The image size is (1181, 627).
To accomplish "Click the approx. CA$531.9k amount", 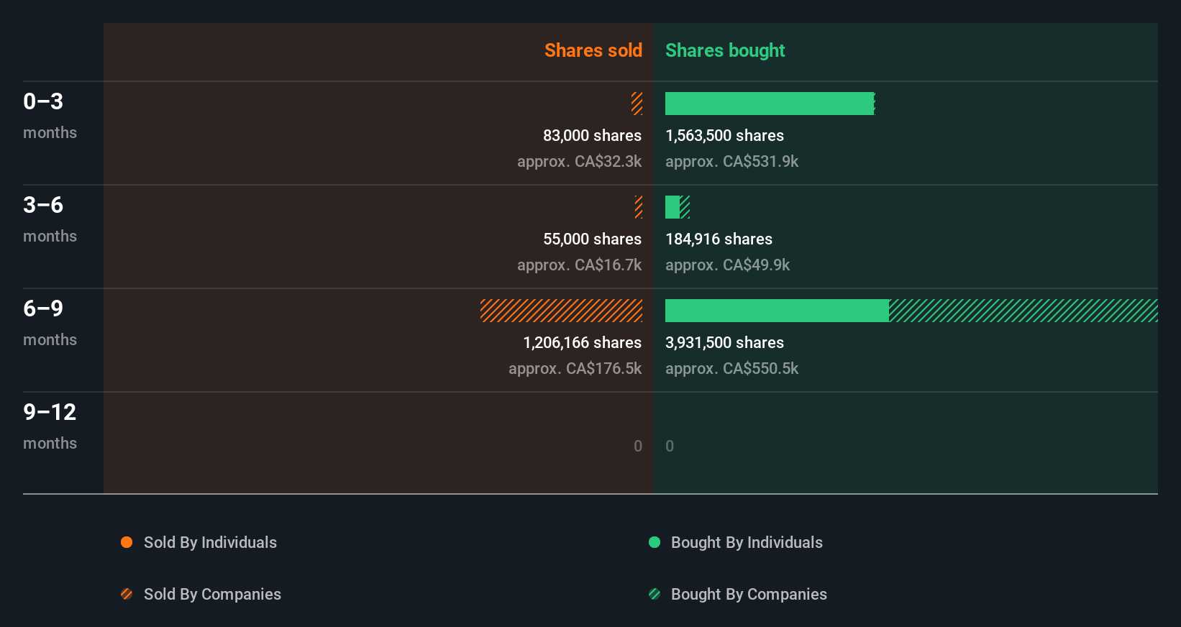I will 731,161.
